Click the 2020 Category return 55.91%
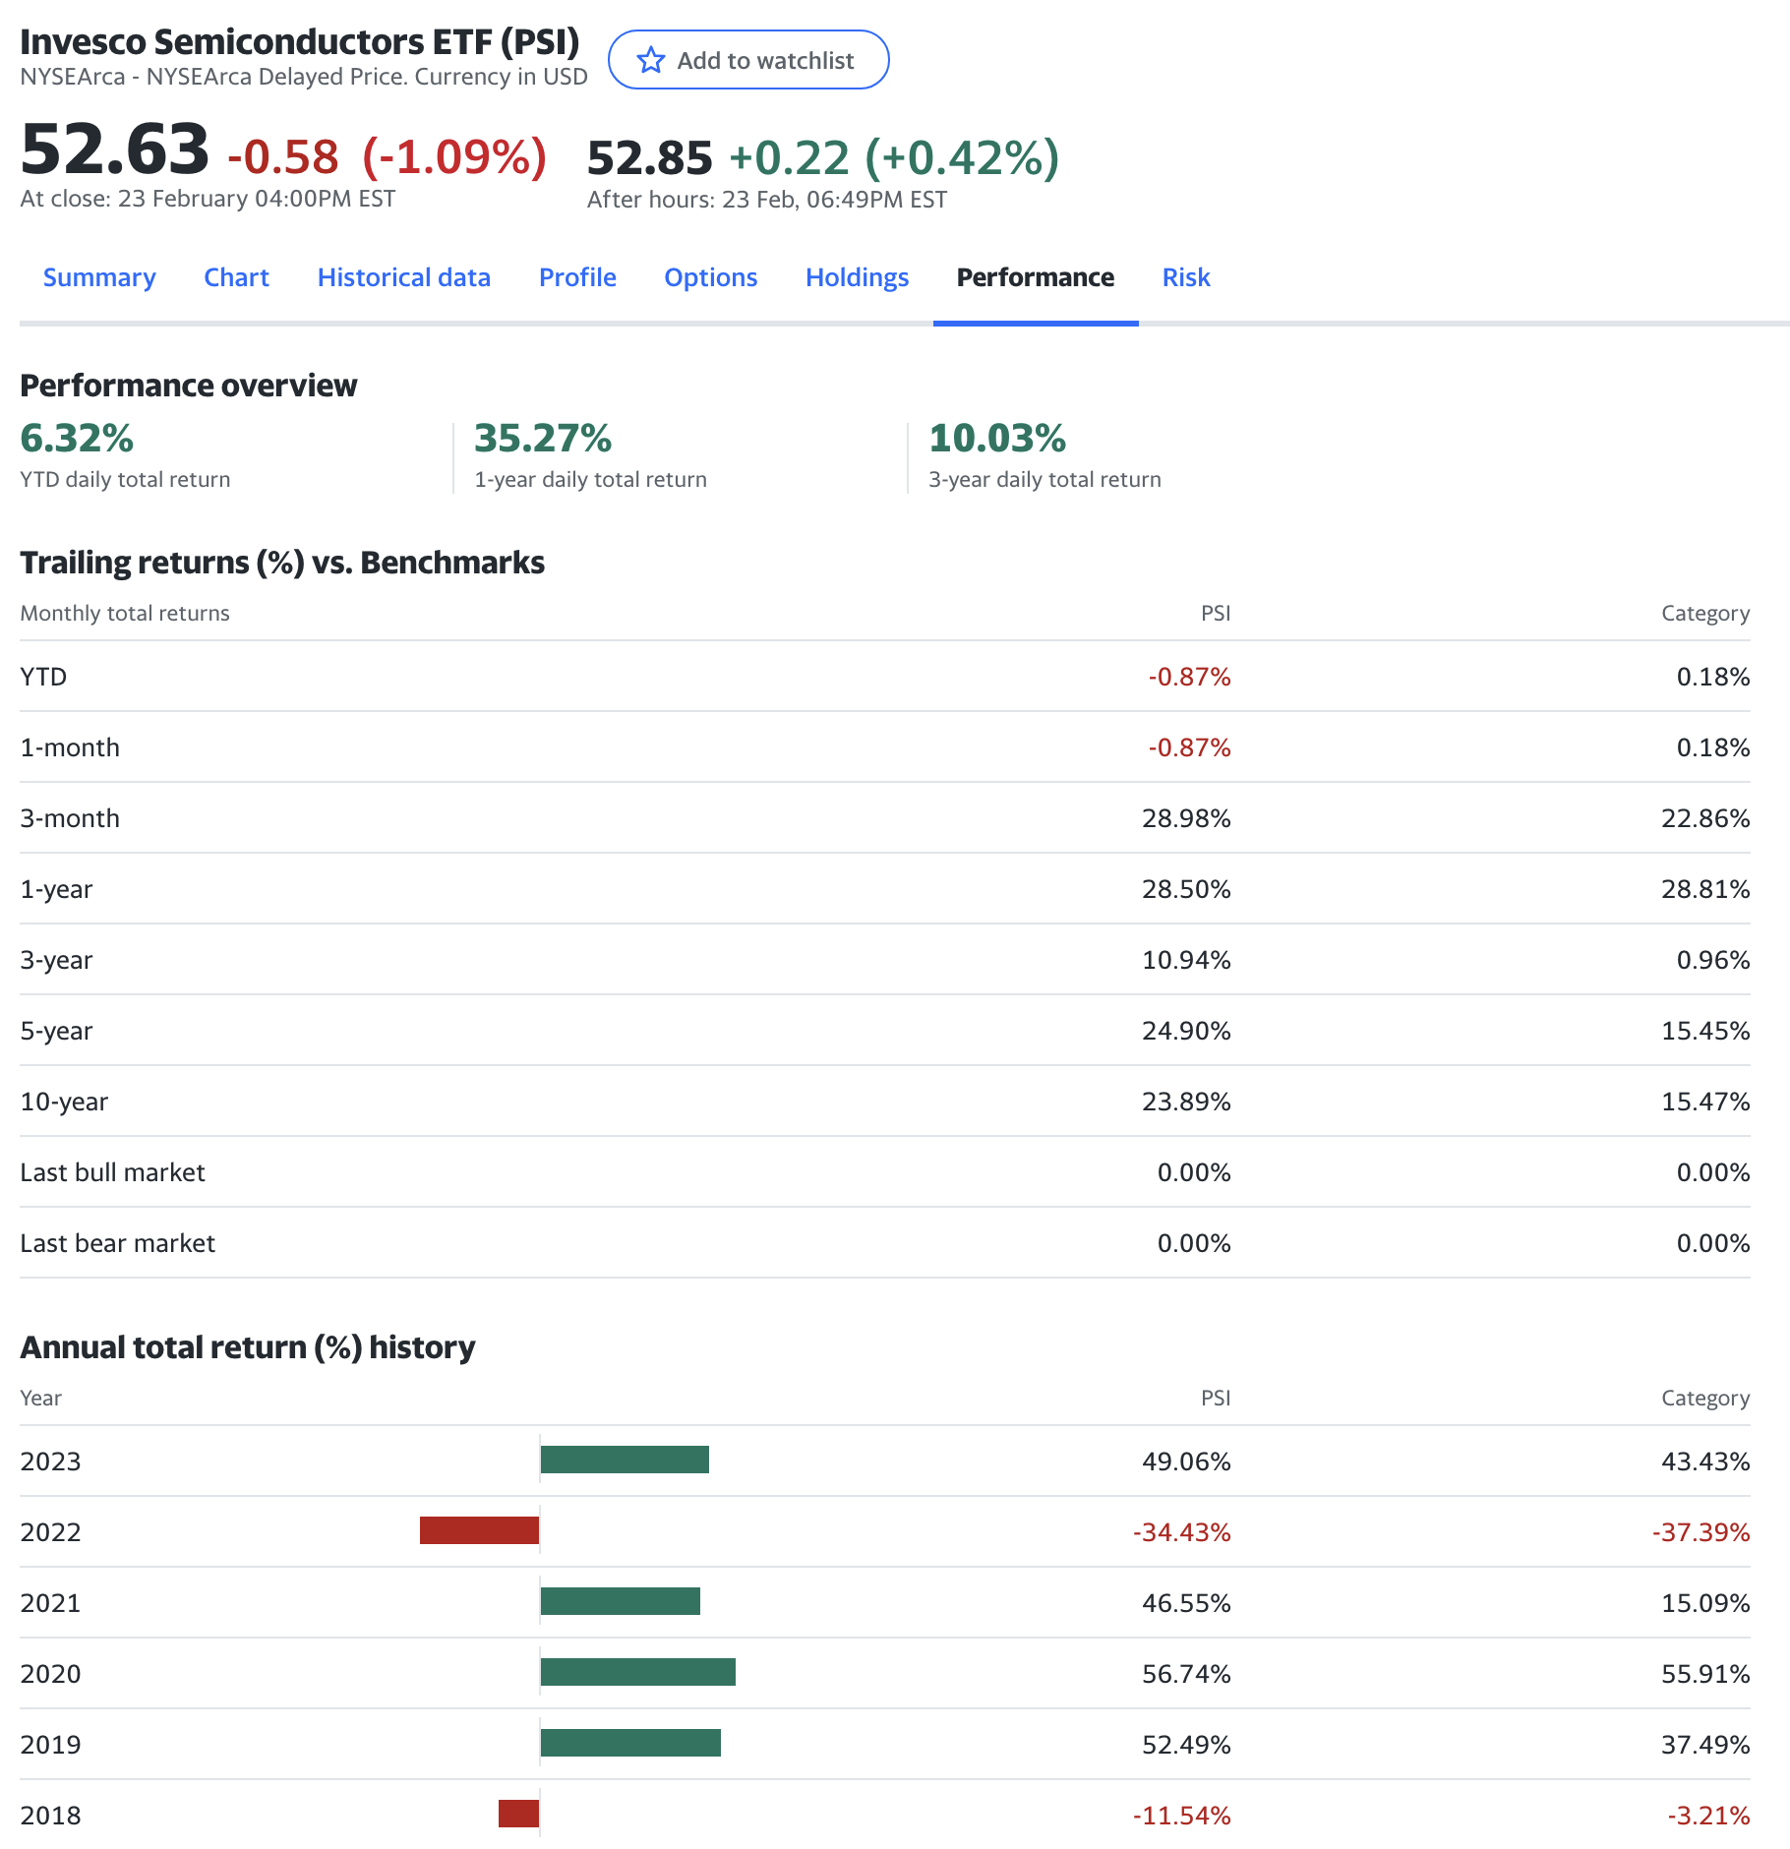The width and height of the screenshot is (1790, 1849). click(1705, 1674)
